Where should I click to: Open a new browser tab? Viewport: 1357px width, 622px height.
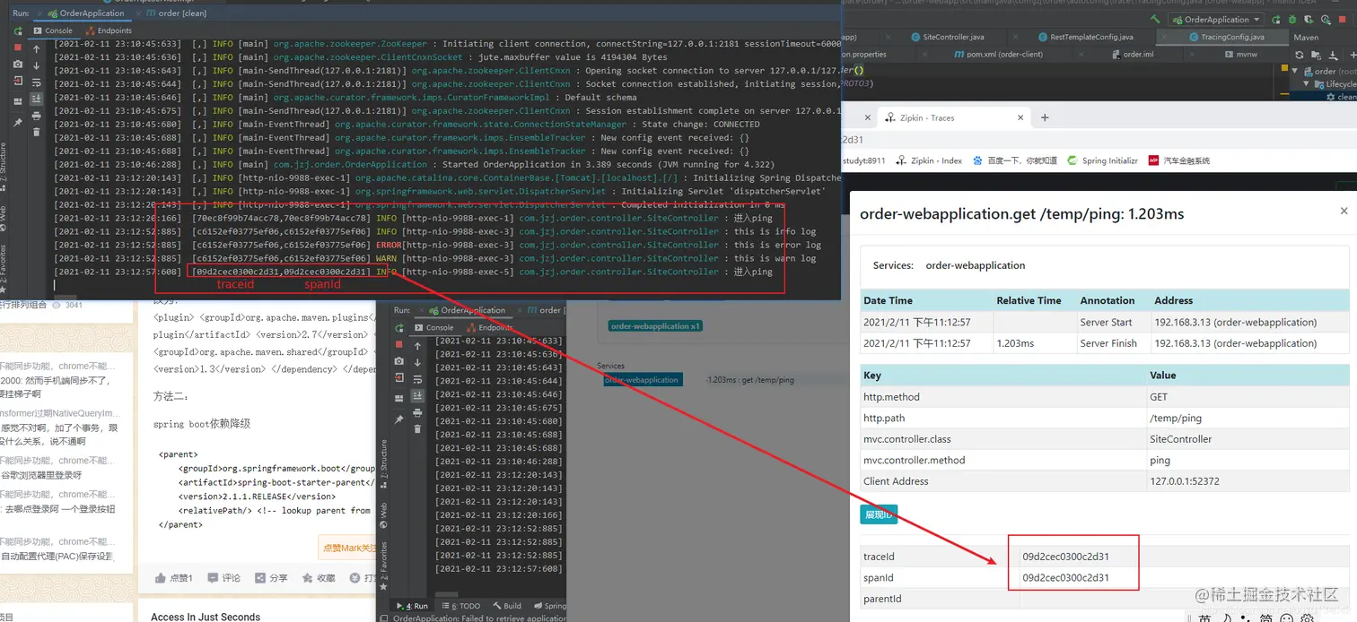pyautogui.click(x=1045, y=117)
